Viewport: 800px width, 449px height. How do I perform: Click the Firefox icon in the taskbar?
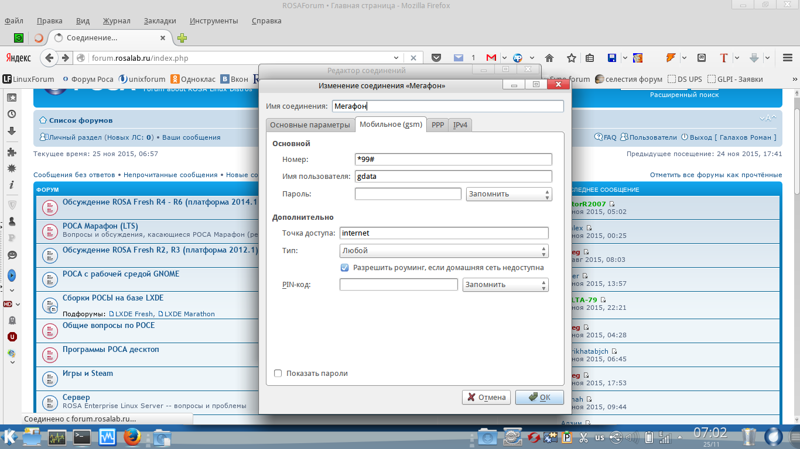tap(132, 437)
